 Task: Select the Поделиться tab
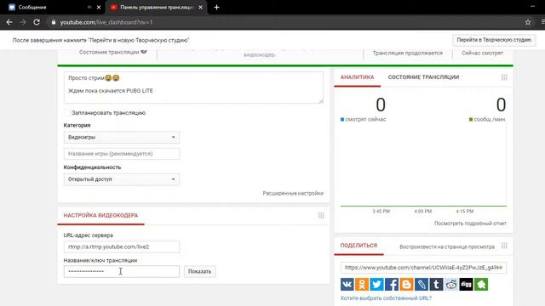(x=359, y=246)
